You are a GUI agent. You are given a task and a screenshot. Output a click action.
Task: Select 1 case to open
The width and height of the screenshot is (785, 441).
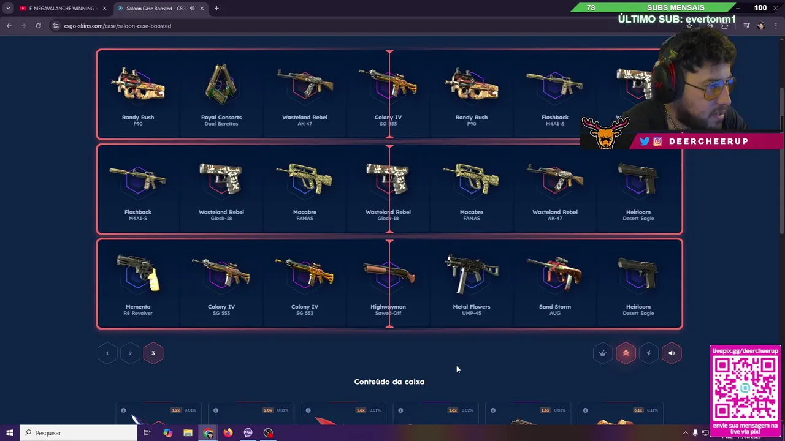[107, 353]
